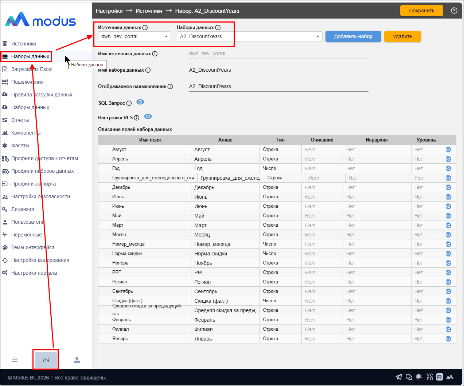
Task: Edit the Отображаемое наименование field
Action: [x=279, y=86]
